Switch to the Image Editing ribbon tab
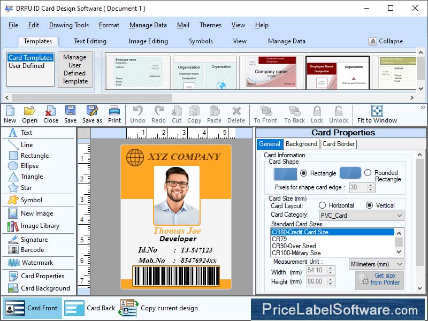The image size is (428, 321). 148,41
